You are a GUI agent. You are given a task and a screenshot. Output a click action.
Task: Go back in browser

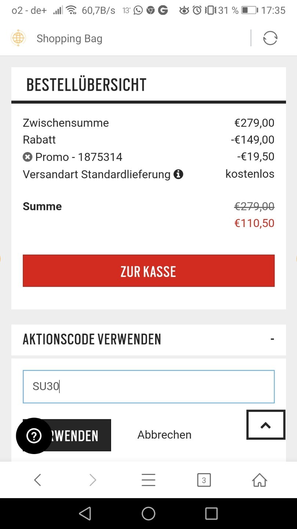pyautogui.click(x=37, y=480)
